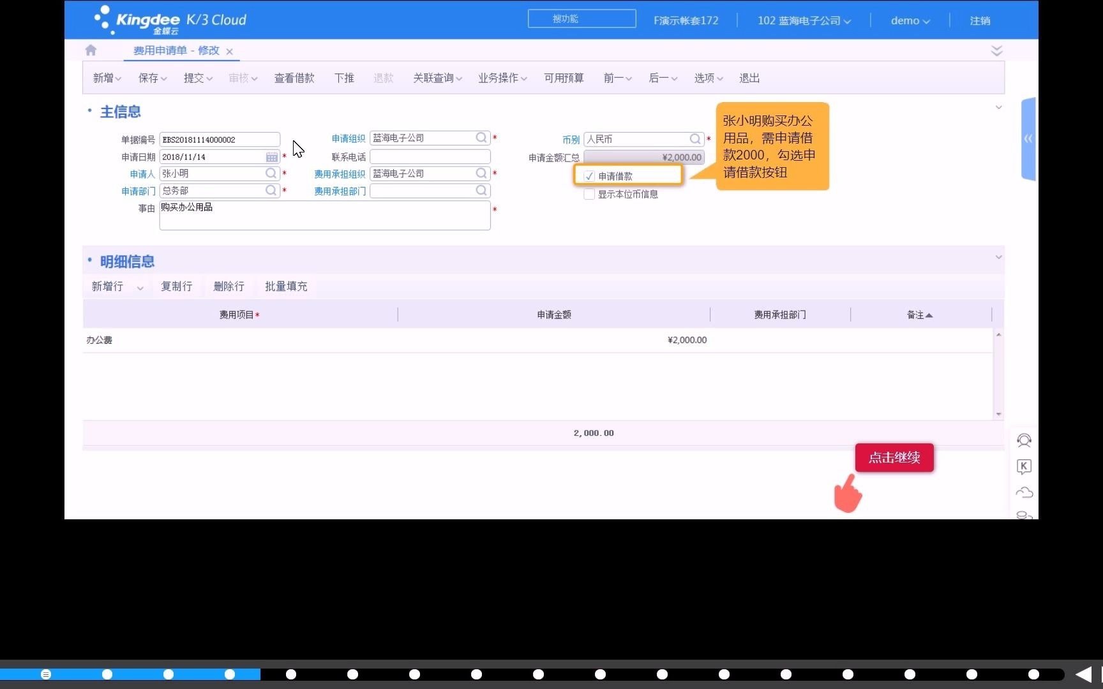Image resolution: width=1103 pixels, height=689 pixels.
Task: Sort by the 备注 column header
Action: (919, 315)
